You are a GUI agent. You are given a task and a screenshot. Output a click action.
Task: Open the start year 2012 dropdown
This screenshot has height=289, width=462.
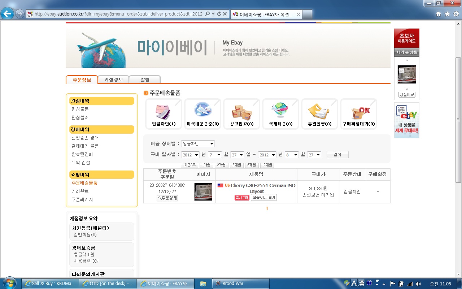point(190,155)
